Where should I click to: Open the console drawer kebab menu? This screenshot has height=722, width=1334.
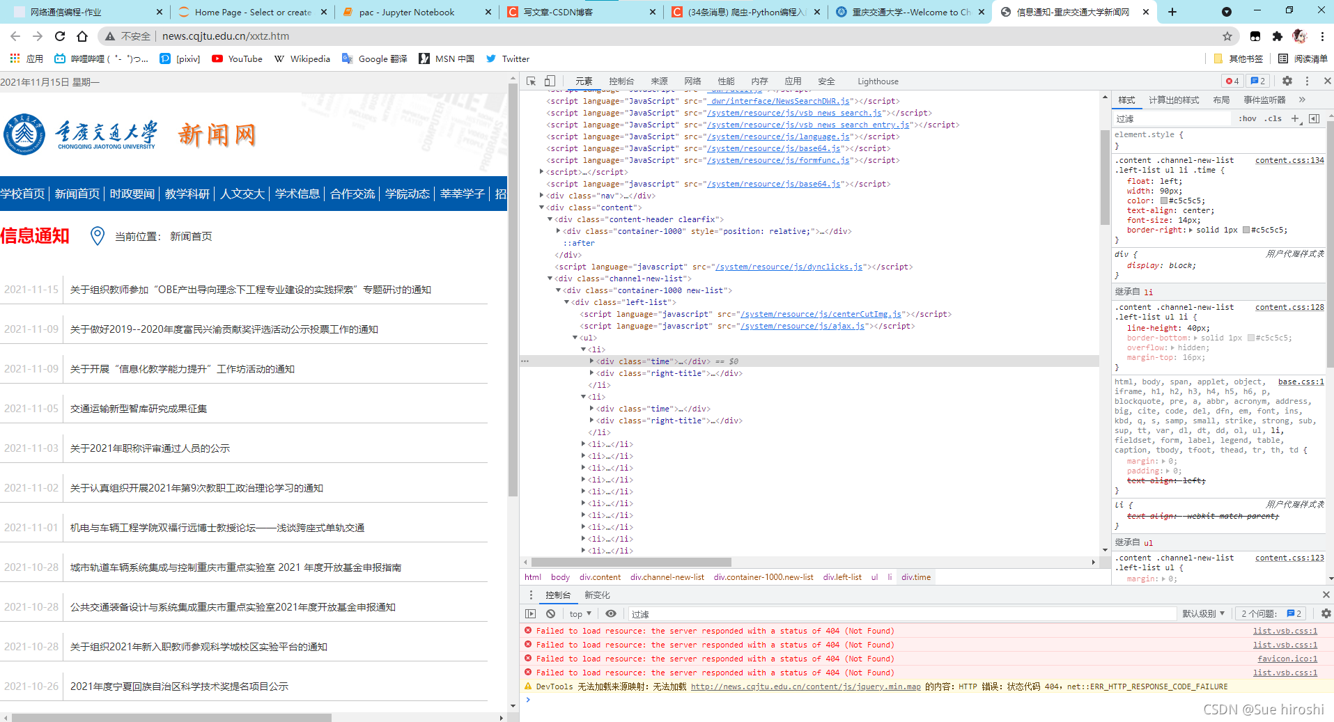coord(531,595)
